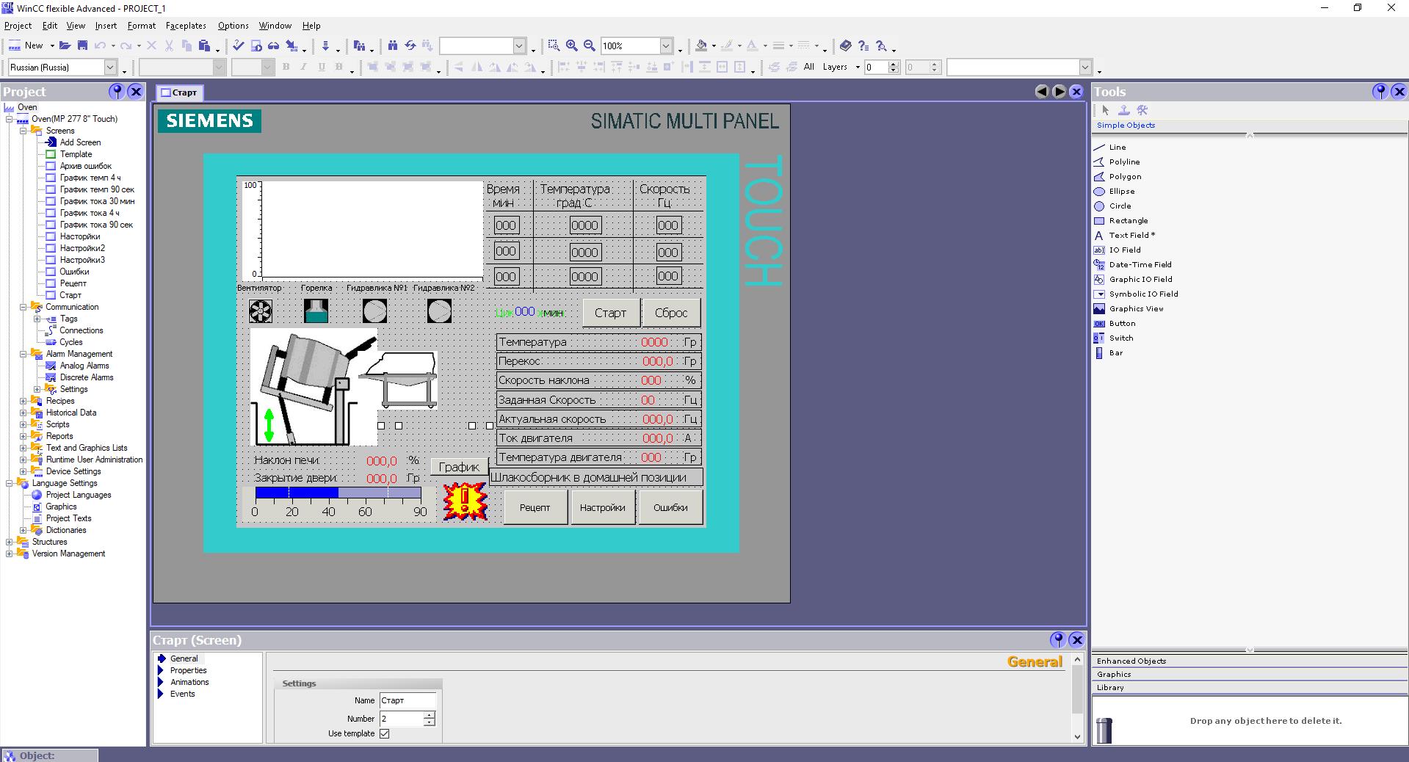Viewport: 1409px width, 762px height.
Task: Click the Zoom in magnifier icon
Action: [572, 46]
